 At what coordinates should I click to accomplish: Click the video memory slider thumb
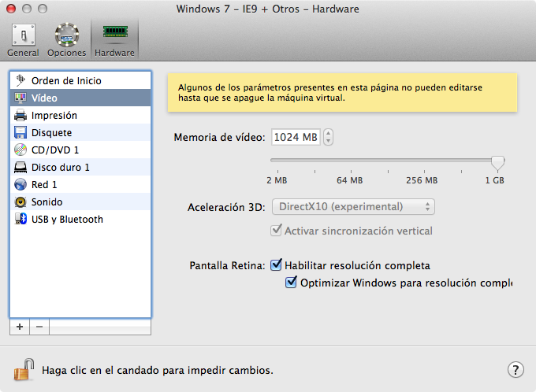tap(497, 163)
